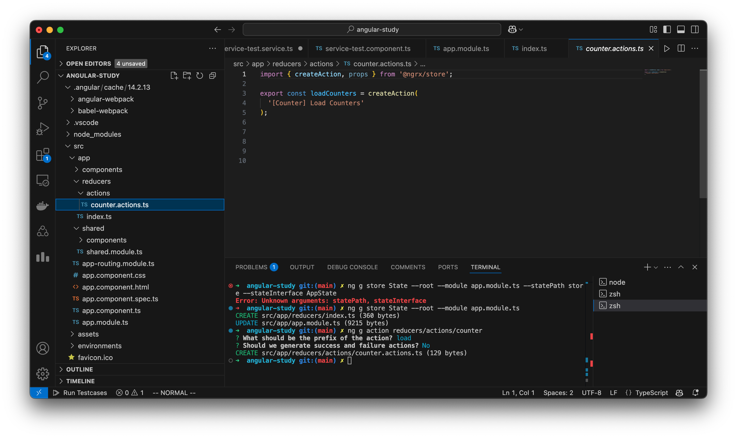Open the Docker extension panel
737x438 pixels.
pyautogui.click(x=43, y=206)
